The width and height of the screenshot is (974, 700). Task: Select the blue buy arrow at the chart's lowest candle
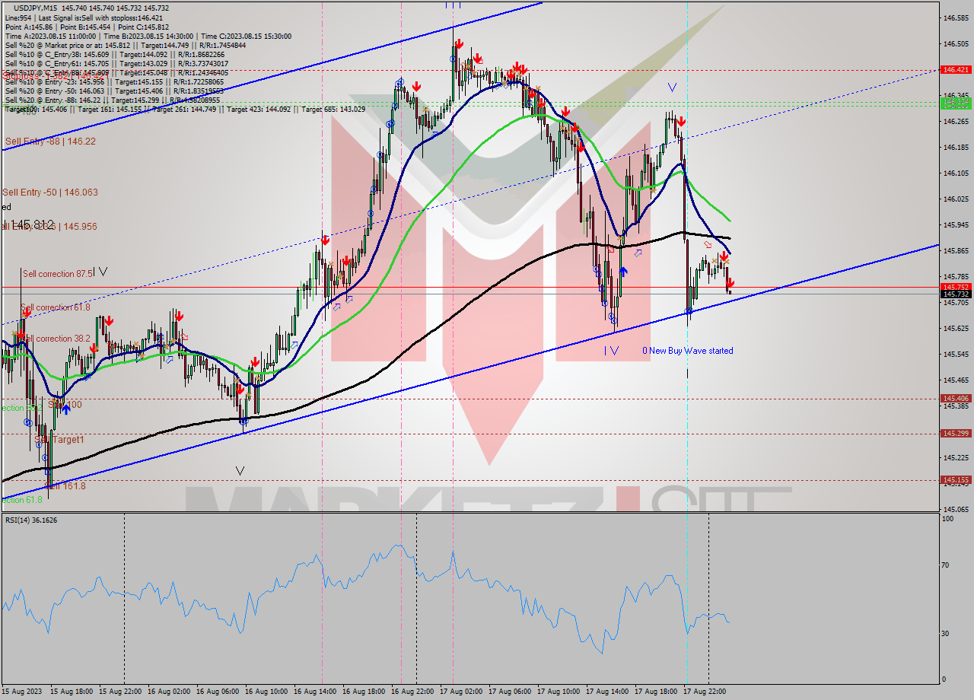click(66, 409)
